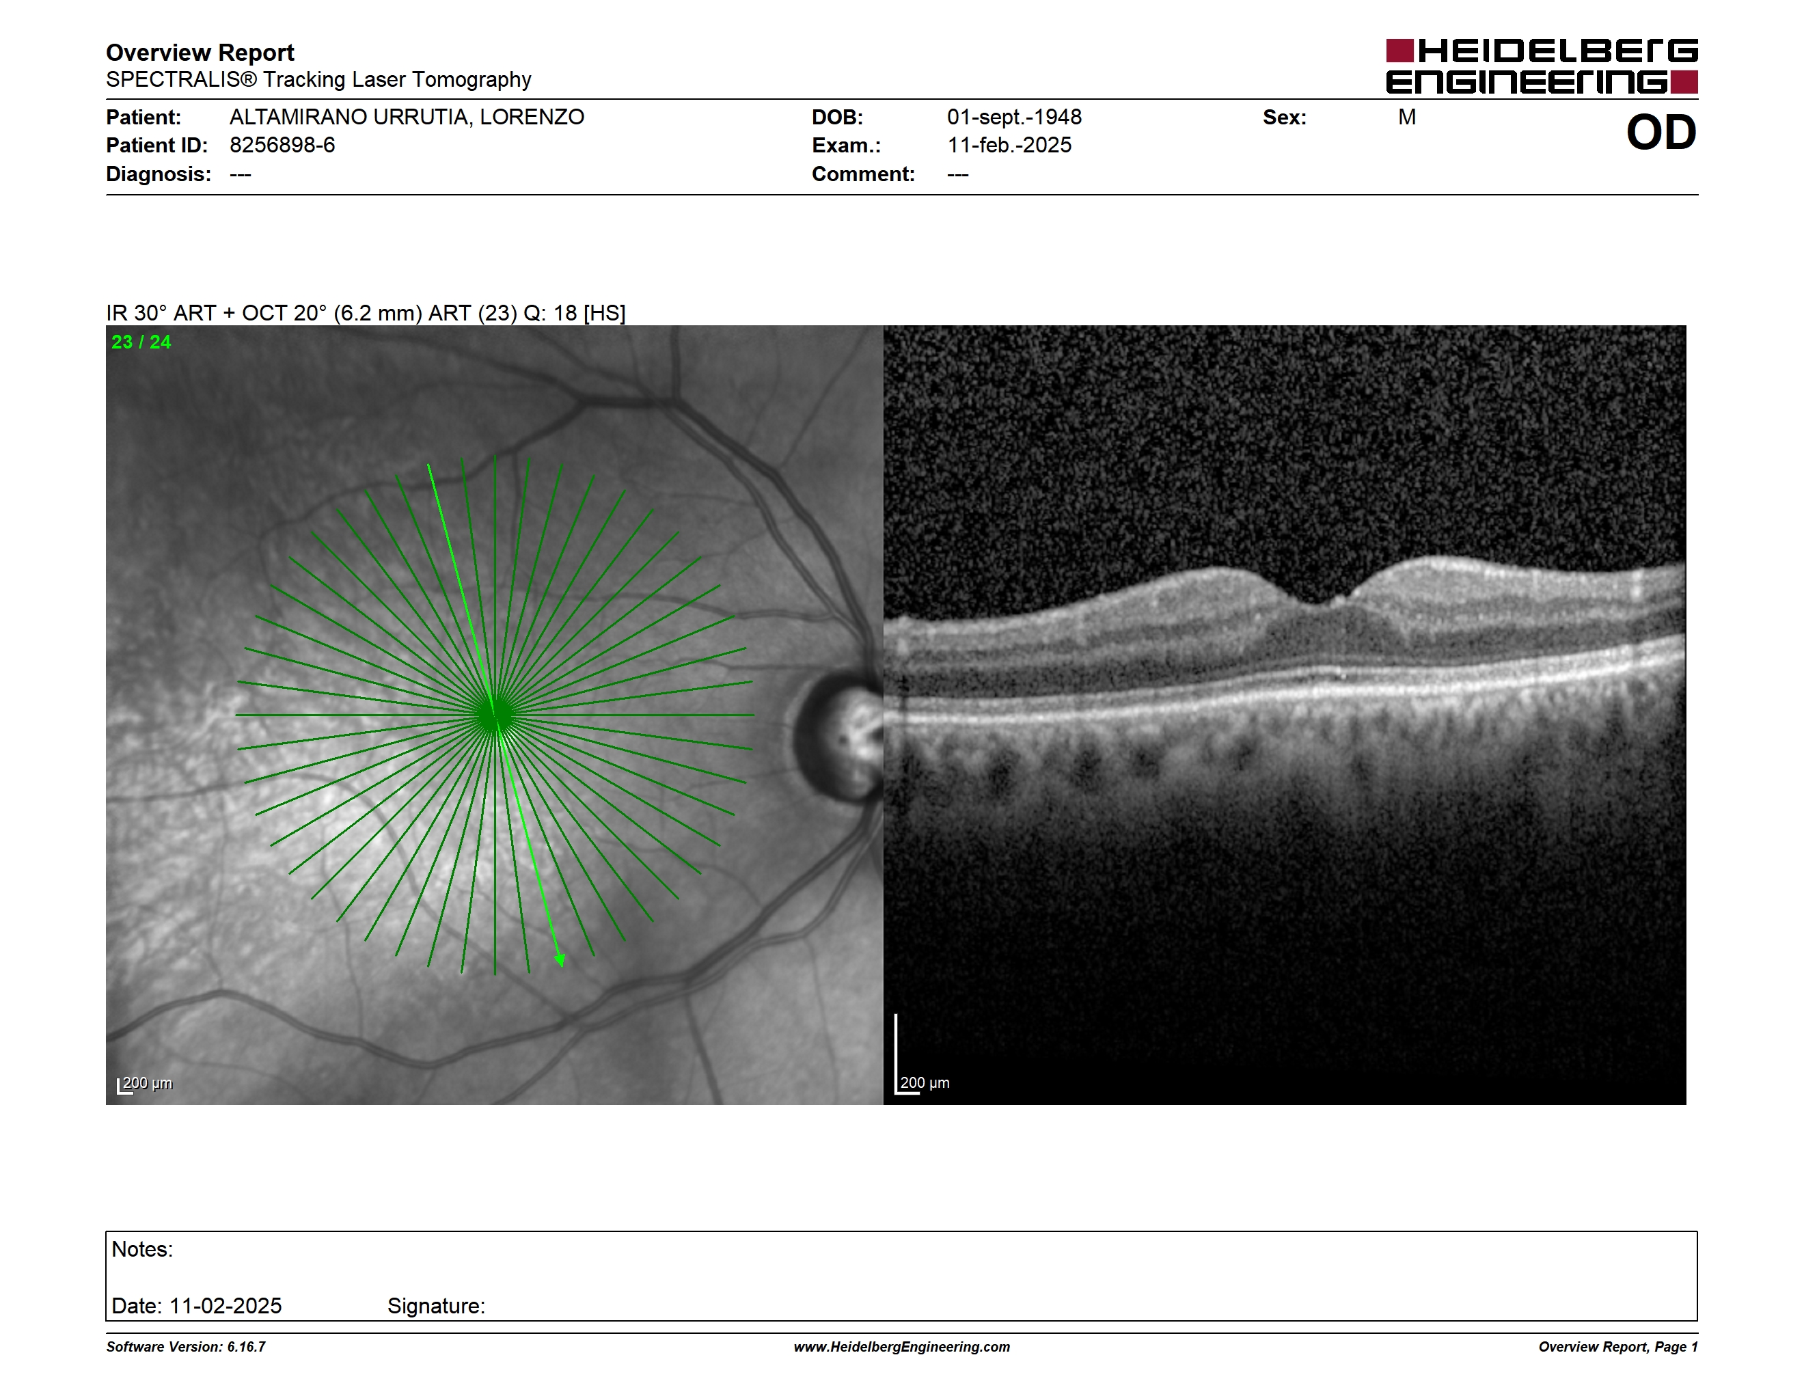
Task: Click the "Diagnosis:" label
Action: pyautogui.click(x=159, y=174)
